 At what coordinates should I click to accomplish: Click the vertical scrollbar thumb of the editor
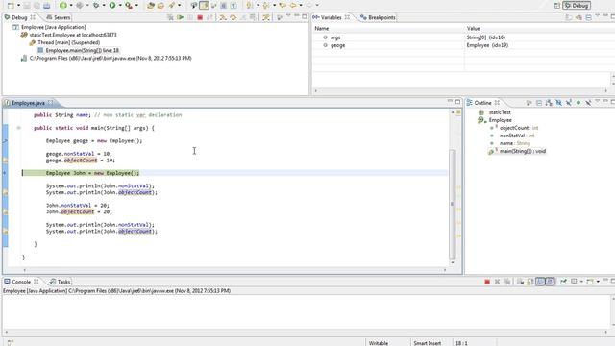(x=453, y=203)
